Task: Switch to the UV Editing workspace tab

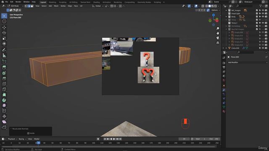Action: point(73,2)
